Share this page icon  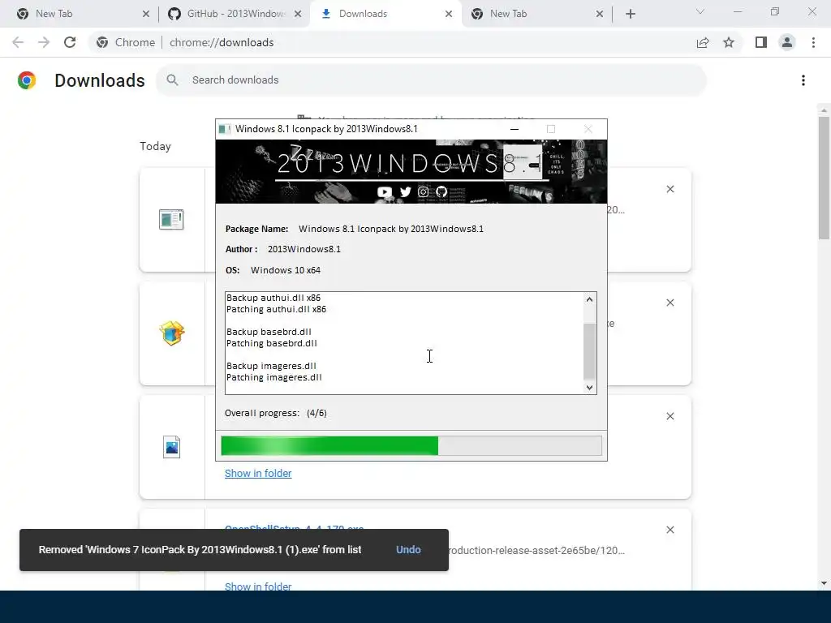(703, 42)
